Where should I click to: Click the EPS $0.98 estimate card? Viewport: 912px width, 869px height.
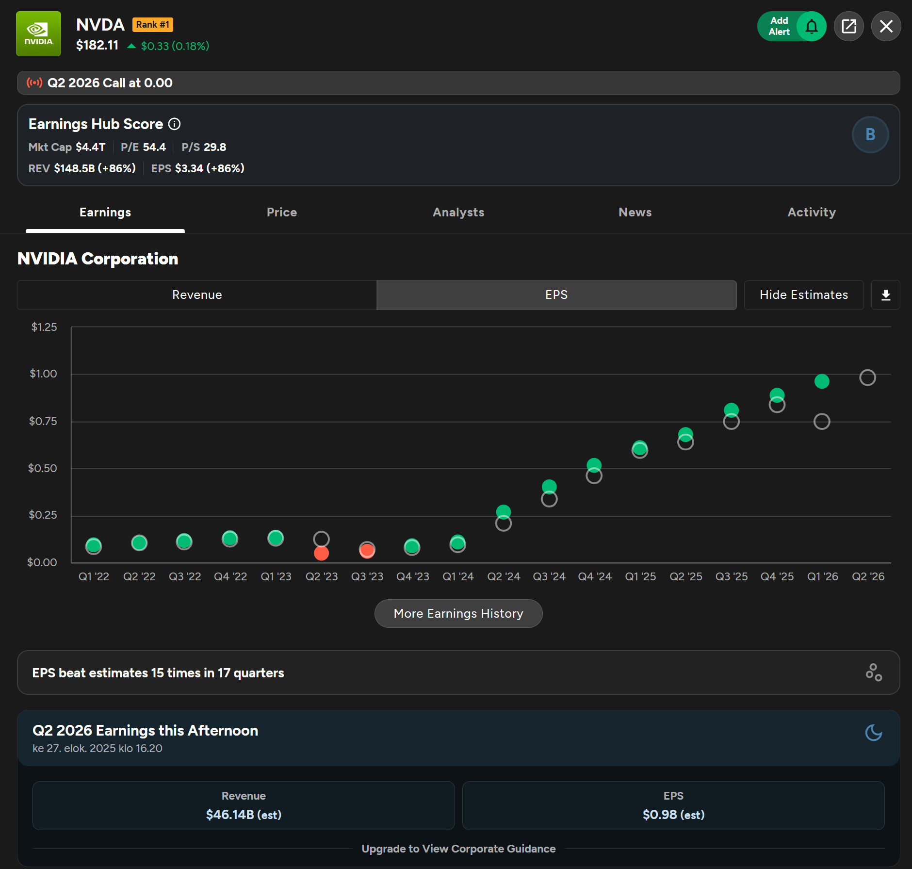673,805
